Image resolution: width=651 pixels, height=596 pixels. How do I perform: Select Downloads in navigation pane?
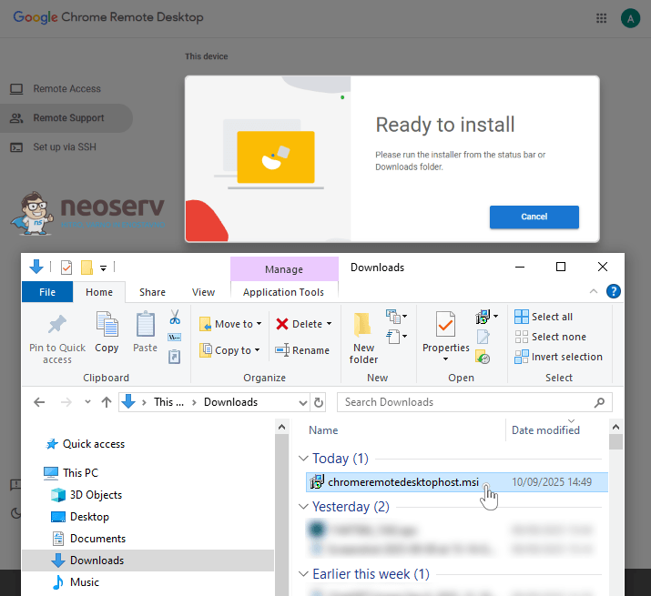coord(147,561)
